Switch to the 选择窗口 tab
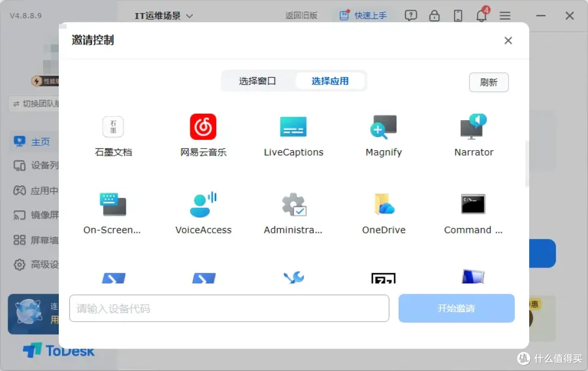This screenshot has width=588, height=371. (257, 81)
